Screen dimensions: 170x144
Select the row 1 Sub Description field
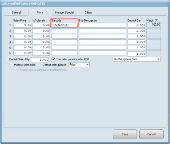102,25
